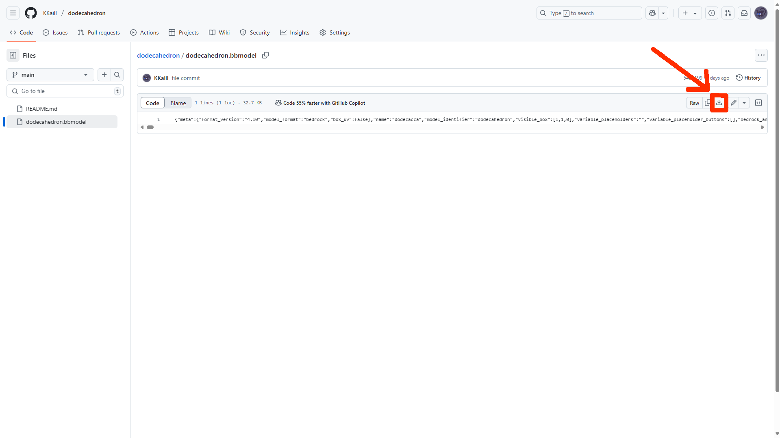780x438 pixels.
Task: Open the symbols panel icon
Action: (758, 103)
